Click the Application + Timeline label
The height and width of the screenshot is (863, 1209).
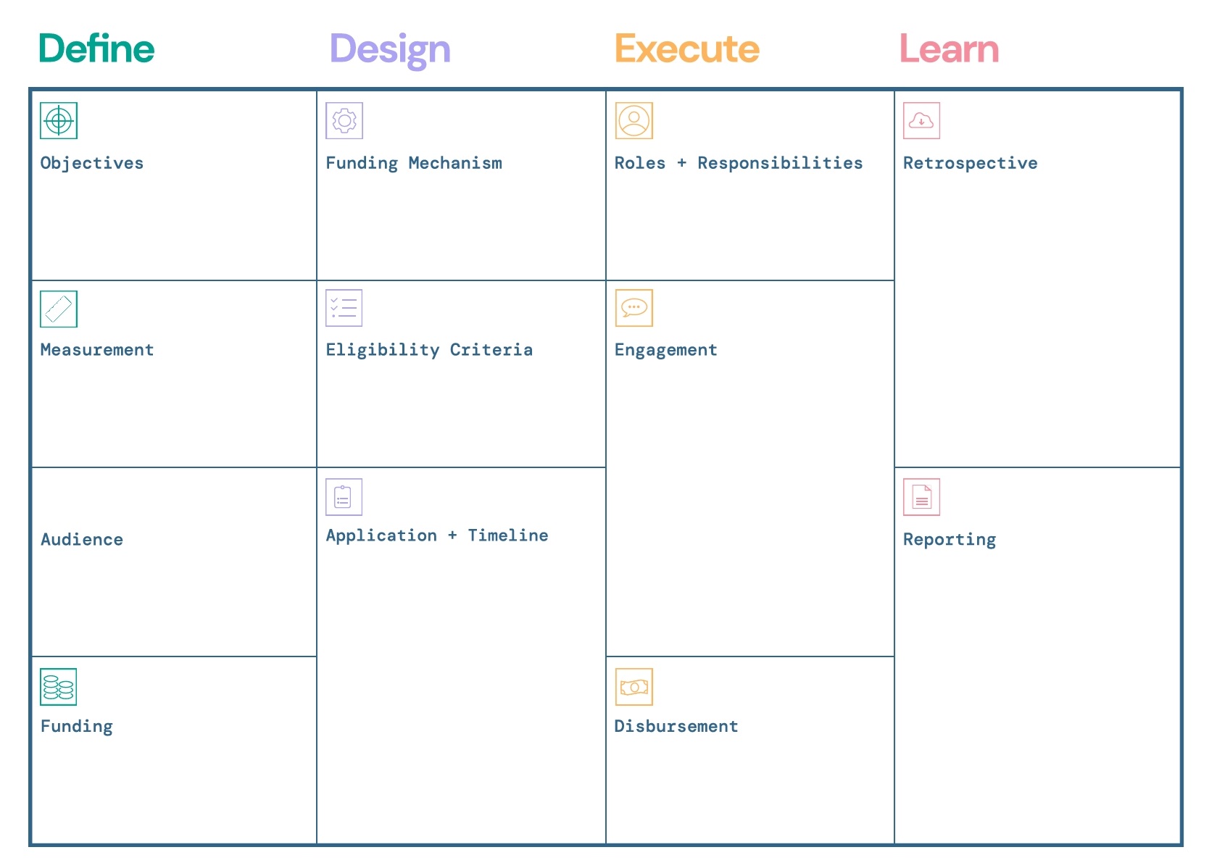(437, 535)
